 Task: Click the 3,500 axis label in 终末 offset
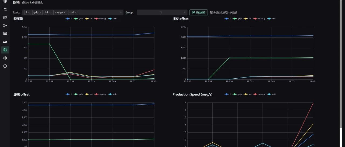pyautogui.click(x=24, y=102)
